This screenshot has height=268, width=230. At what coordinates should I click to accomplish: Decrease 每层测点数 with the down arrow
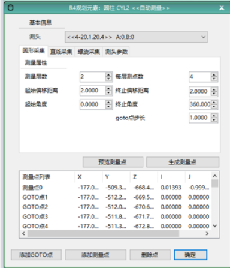[x=214, y=79]
